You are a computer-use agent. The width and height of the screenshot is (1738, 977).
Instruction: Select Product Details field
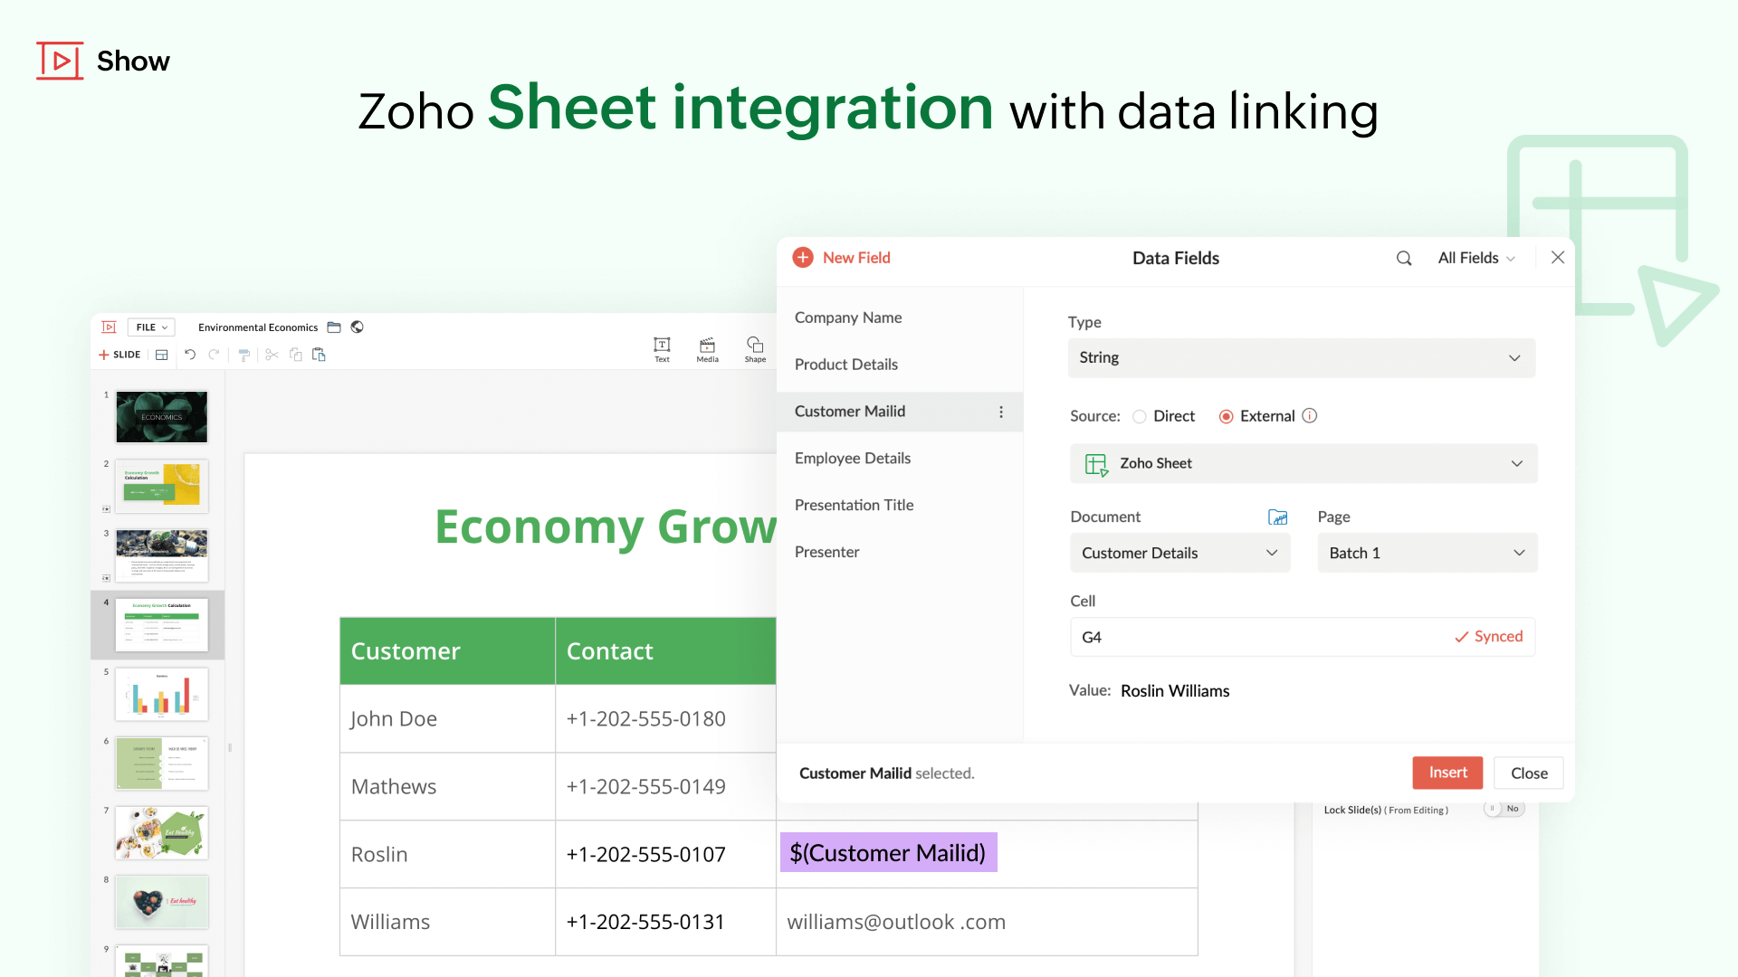point(900,365)
